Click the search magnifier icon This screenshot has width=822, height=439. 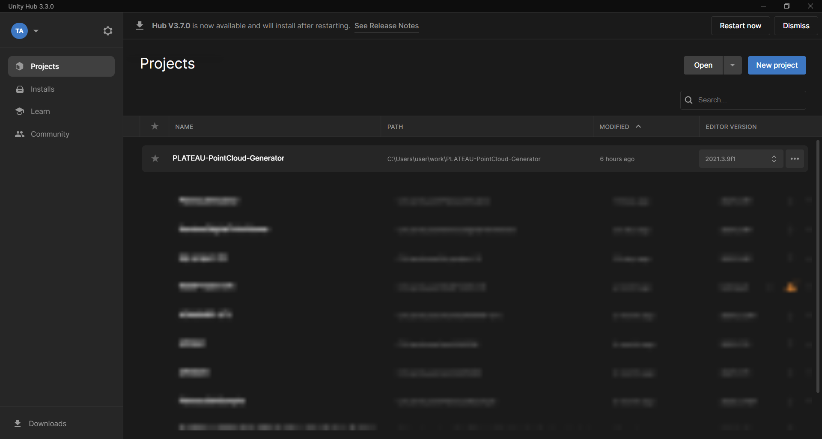click(x=688, y=100)
